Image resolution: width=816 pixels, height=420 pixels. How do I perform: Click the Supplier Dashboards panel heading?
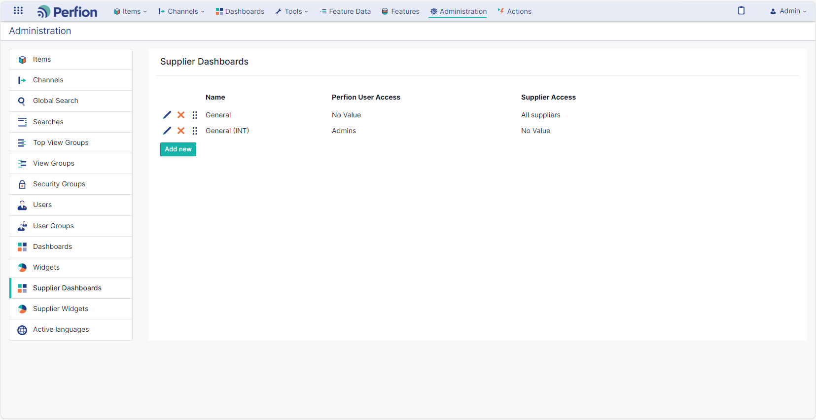(x=204, y=62)
